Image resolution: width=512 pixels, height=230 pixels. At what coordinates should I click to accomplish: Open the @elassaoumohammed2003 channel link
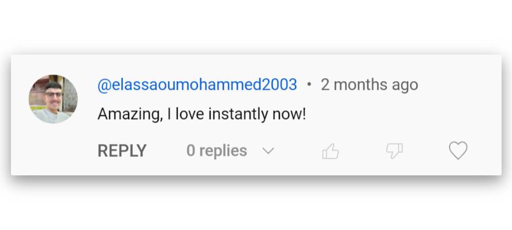[x=197, y=85]
